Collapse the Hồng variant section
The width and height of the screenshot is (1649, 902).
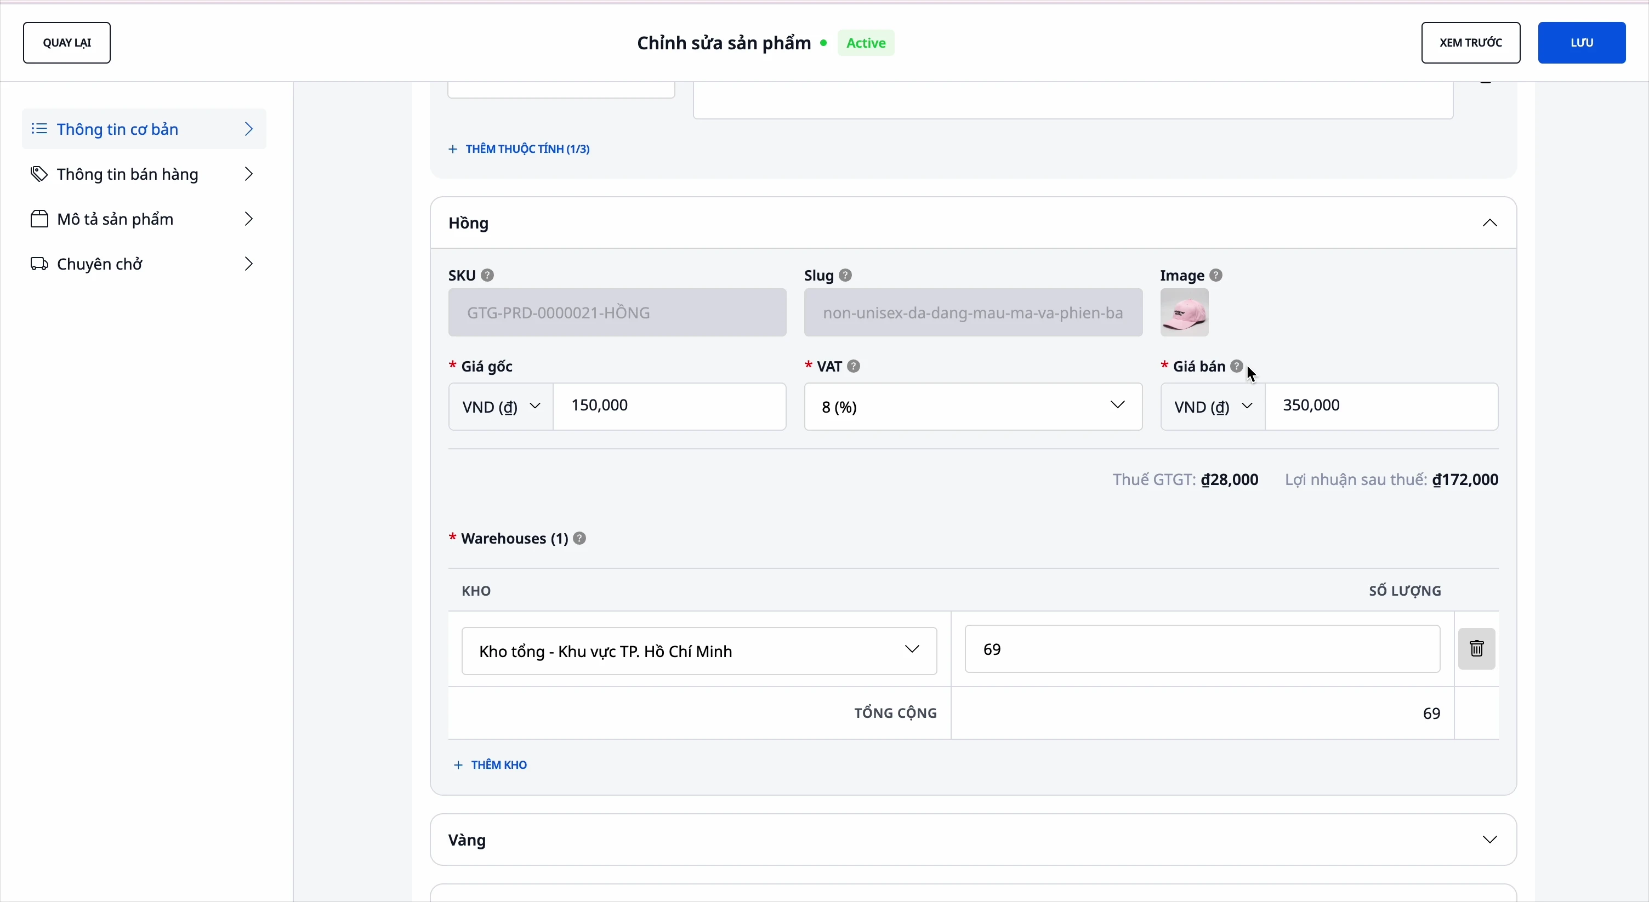1489,223
